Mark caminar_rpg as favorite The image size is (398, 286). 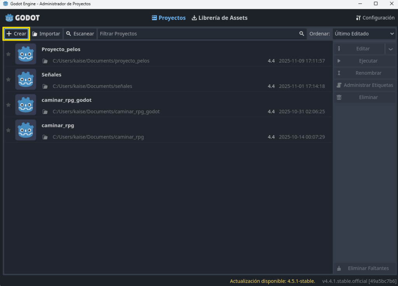(8, 130)
